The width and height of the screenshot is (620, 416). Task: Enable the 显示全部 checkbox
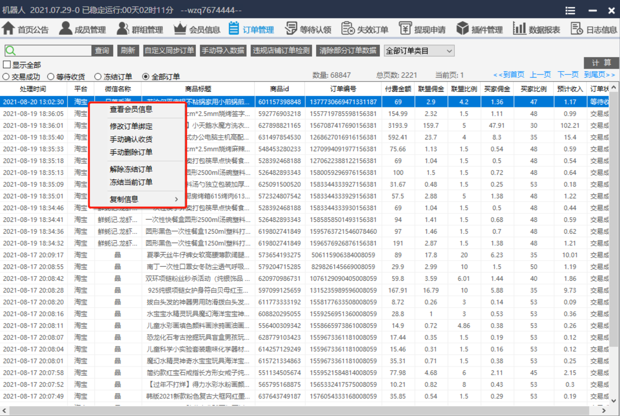(7, 65)
